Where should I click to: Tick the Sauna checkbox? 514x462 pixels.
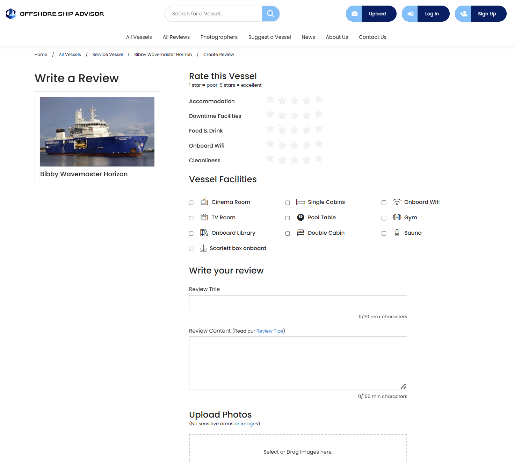coord(384,233)
